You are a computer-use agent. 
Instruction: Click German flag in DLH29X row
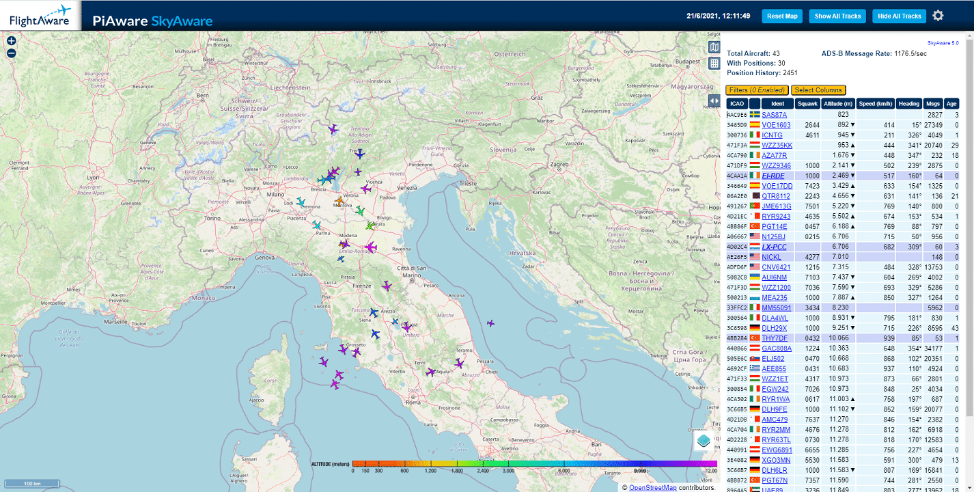(755, 328)
